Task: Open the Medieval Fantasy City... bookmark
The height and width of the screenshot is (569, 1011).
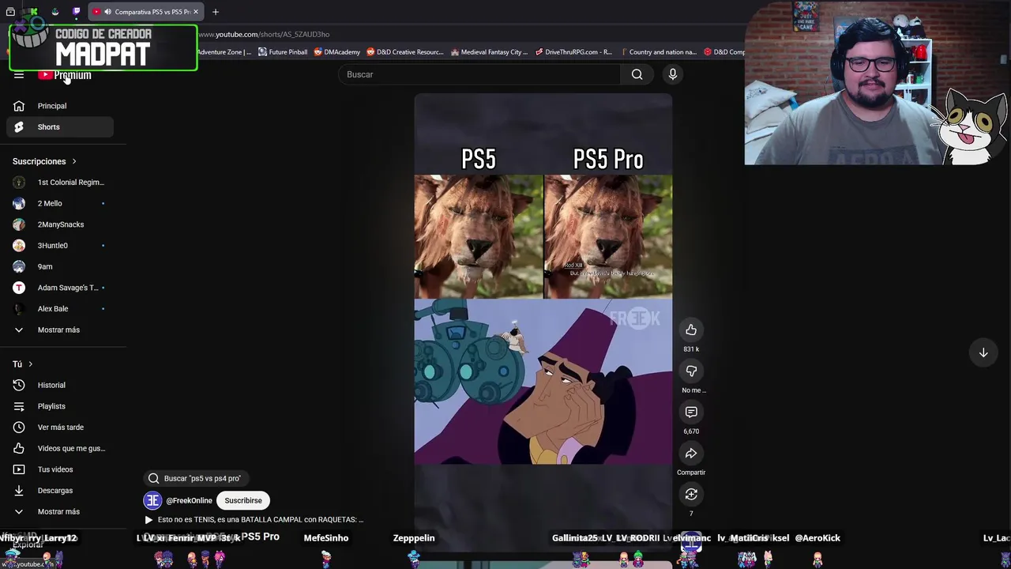Action: pyautogui.click(x=489, y=52)
